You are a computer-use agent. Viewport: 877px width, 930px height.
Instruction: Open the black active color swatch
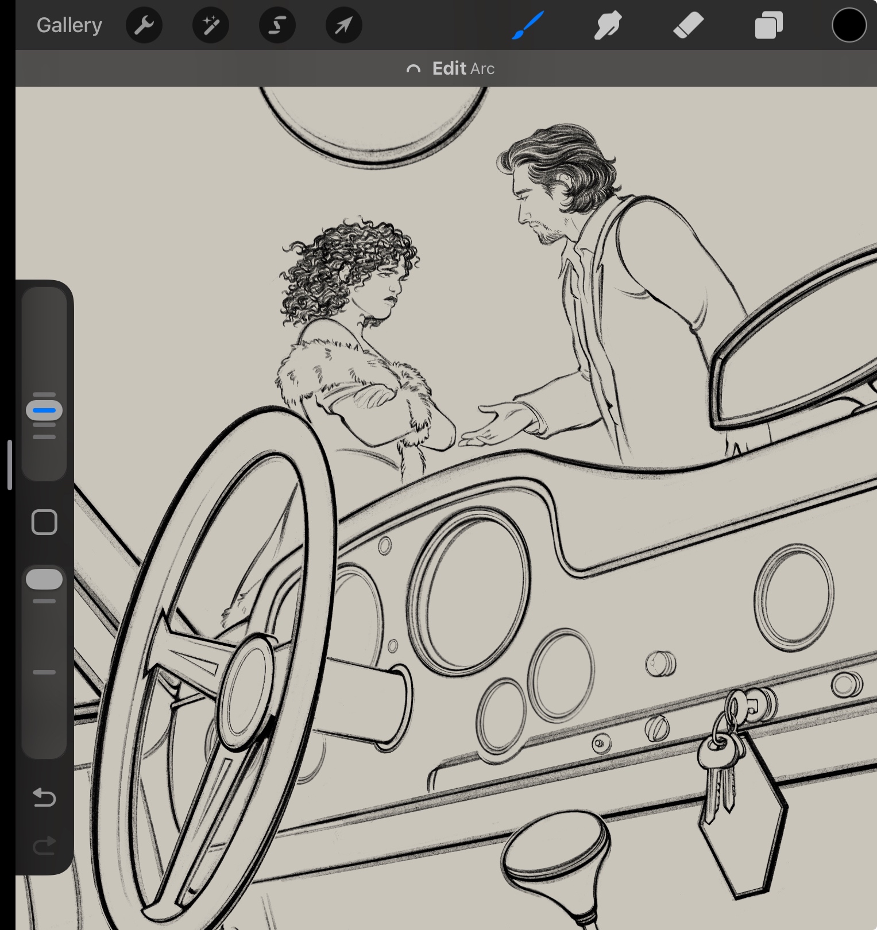tap(848, 25)
